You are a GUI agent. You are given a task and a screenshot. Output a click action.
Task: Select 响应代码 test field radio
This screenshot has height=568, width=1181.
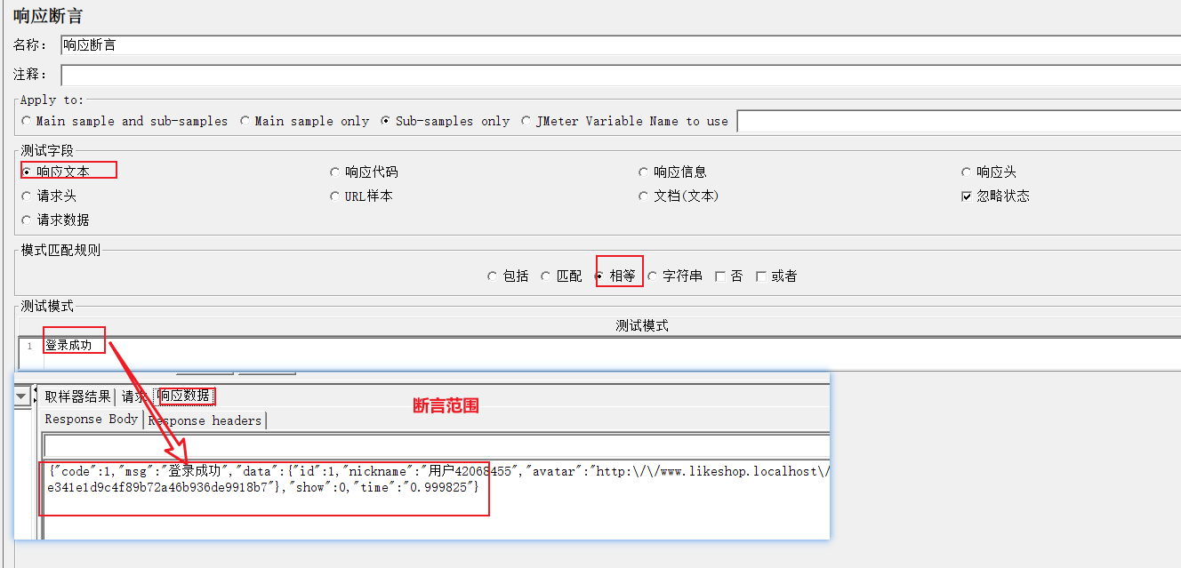(364, 172)
